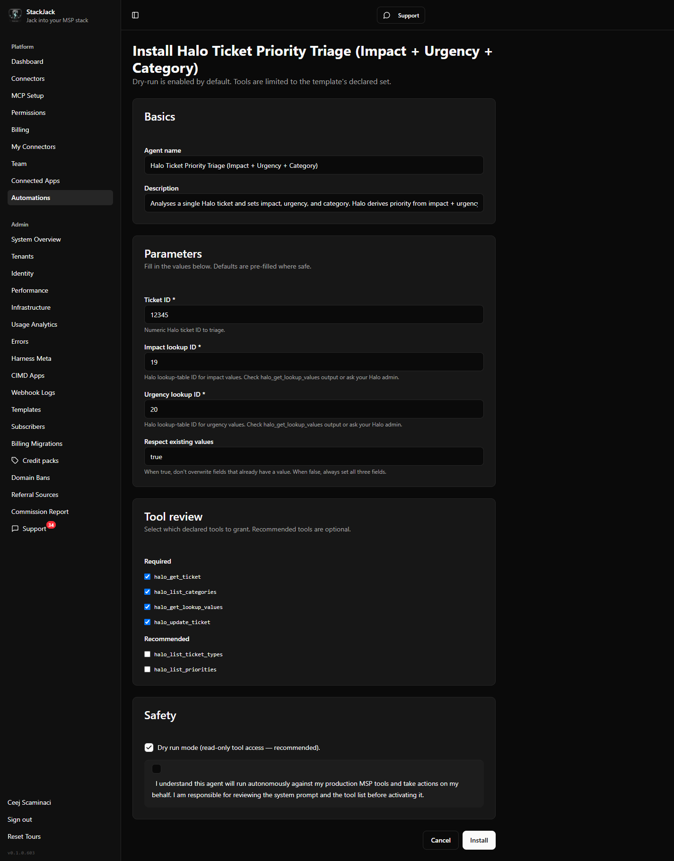Image resolution: width=674 pixels, height=861 pixels.
Task: Edit the Agent name field
Action: pyautogui.click(x=314, y=165)
